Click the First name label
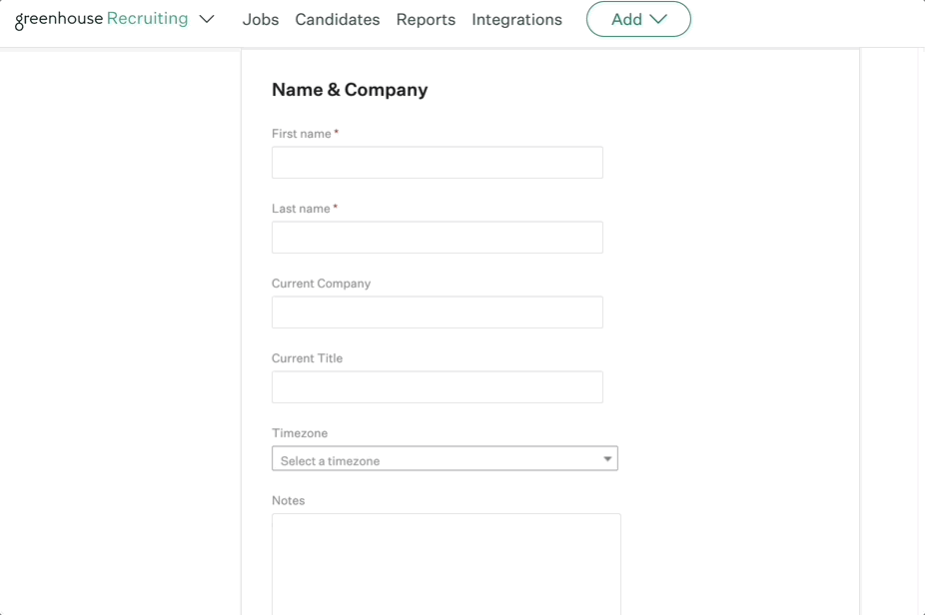This screenshot has height=615, width=925. 302,134
